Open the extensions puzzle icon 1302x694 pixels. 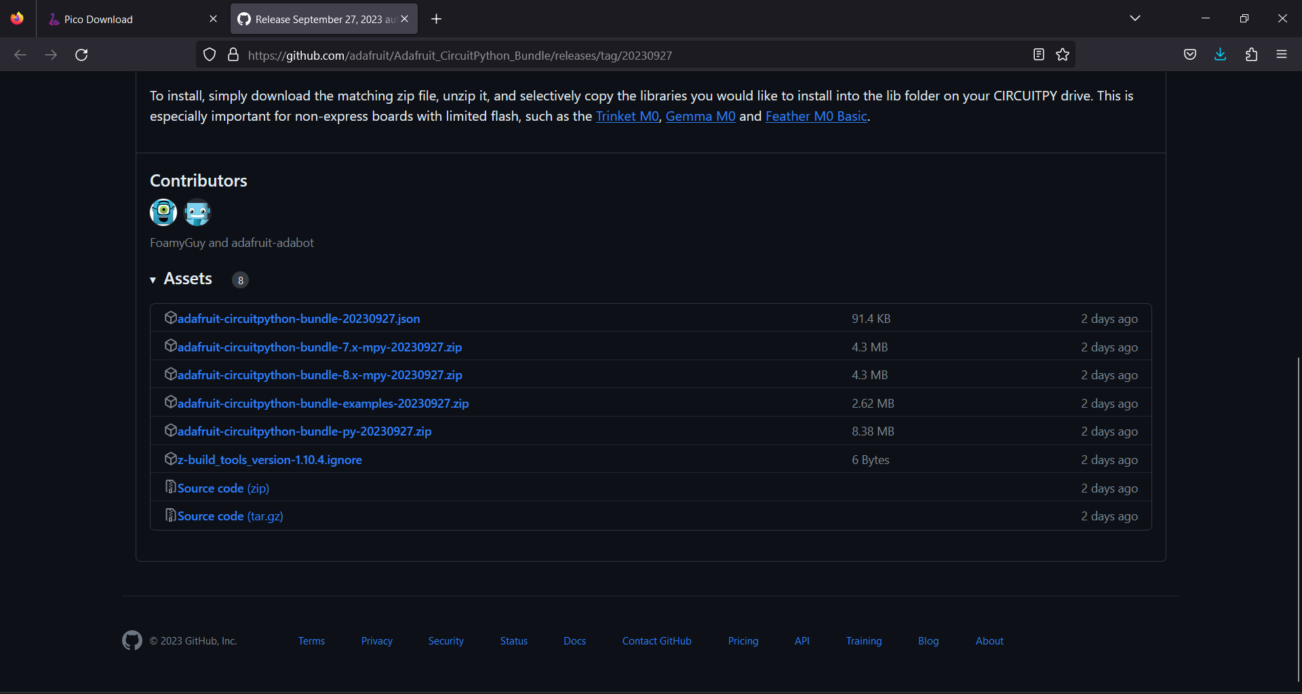1251,55
